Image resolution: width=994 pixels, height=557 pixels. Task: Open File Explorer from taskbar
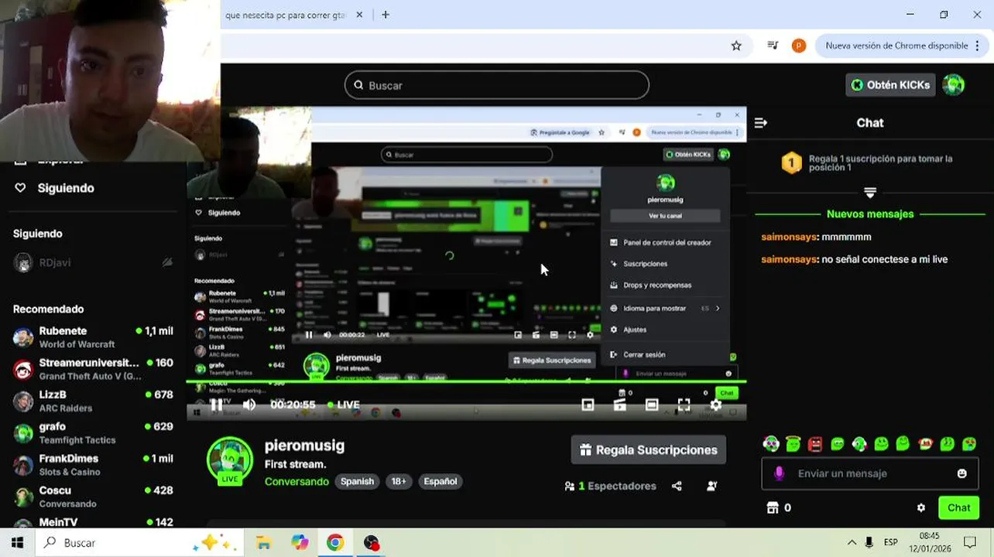click(x=263, y=543)
